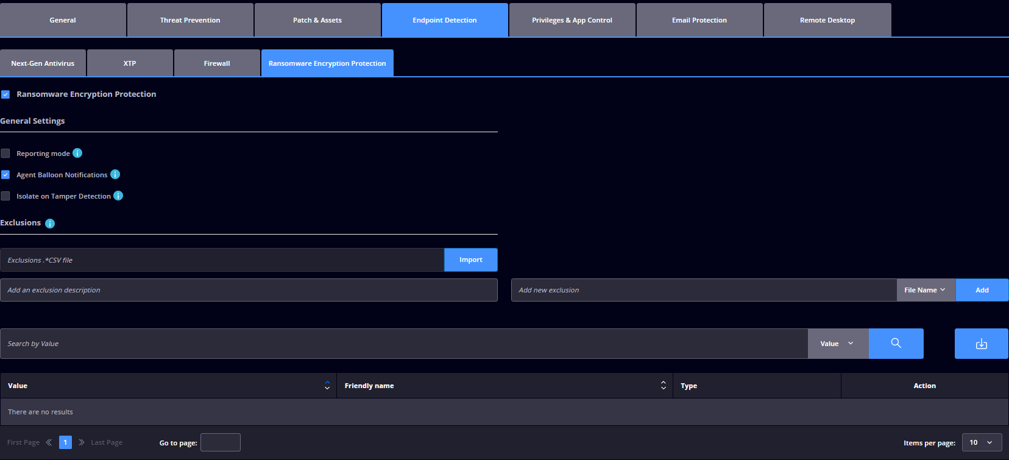Switch to the Threat Prevention tab

(190, 20)
